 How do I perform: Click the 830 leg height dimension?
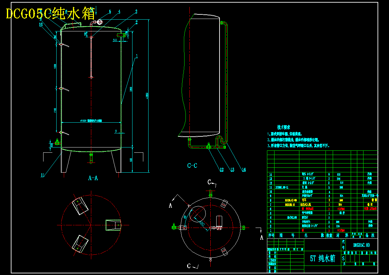(x=131, y=160)
